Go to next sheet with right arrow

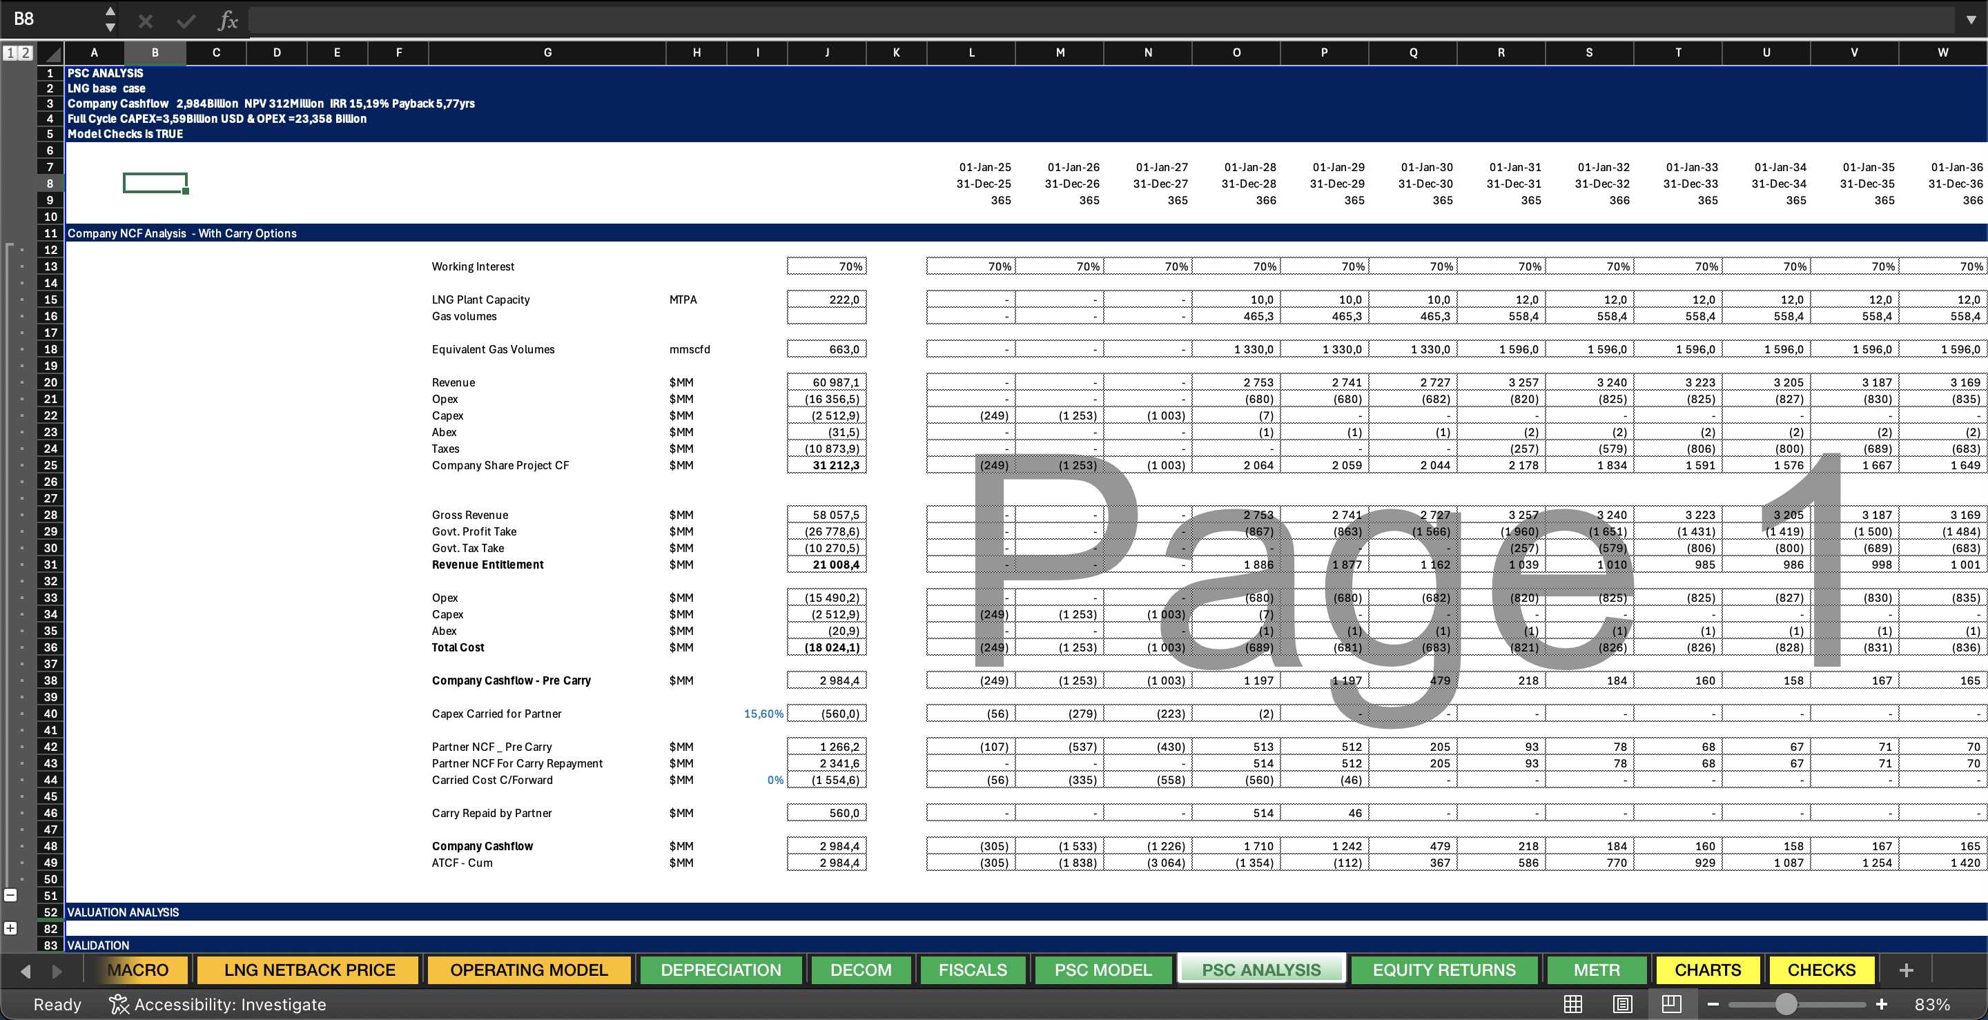coord(57,970)
